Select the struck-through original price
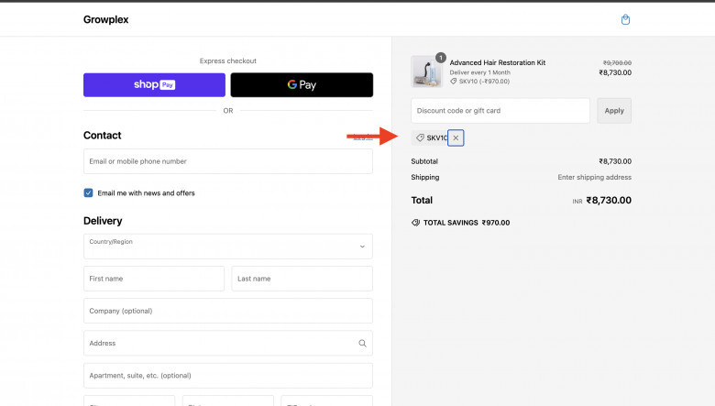 tap(617, 63)
